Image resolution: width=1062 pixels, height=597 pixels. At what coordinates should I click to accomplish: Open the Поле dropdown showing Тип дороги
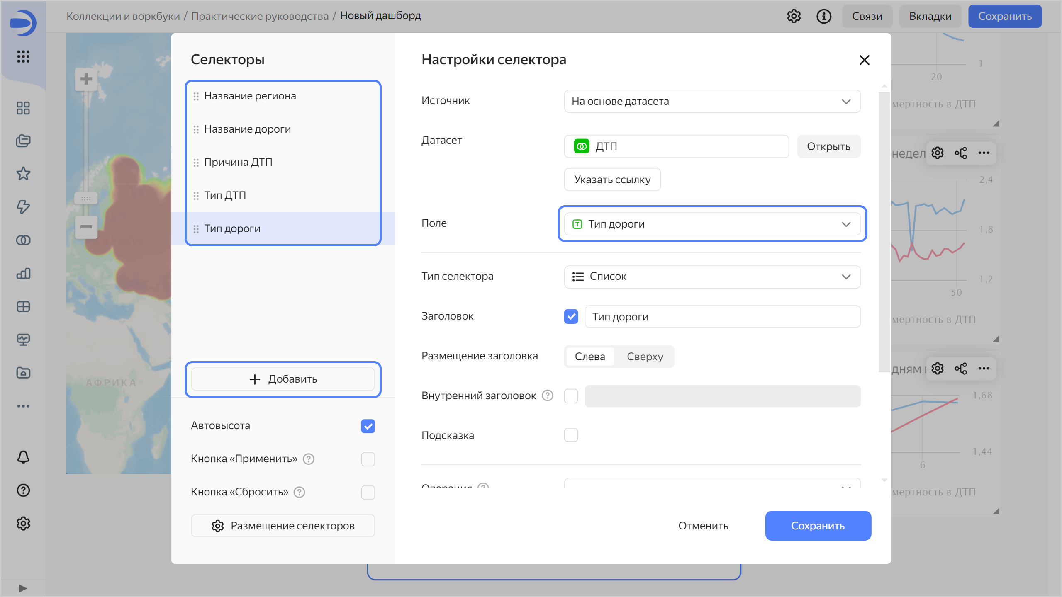(x=712, y=224)
